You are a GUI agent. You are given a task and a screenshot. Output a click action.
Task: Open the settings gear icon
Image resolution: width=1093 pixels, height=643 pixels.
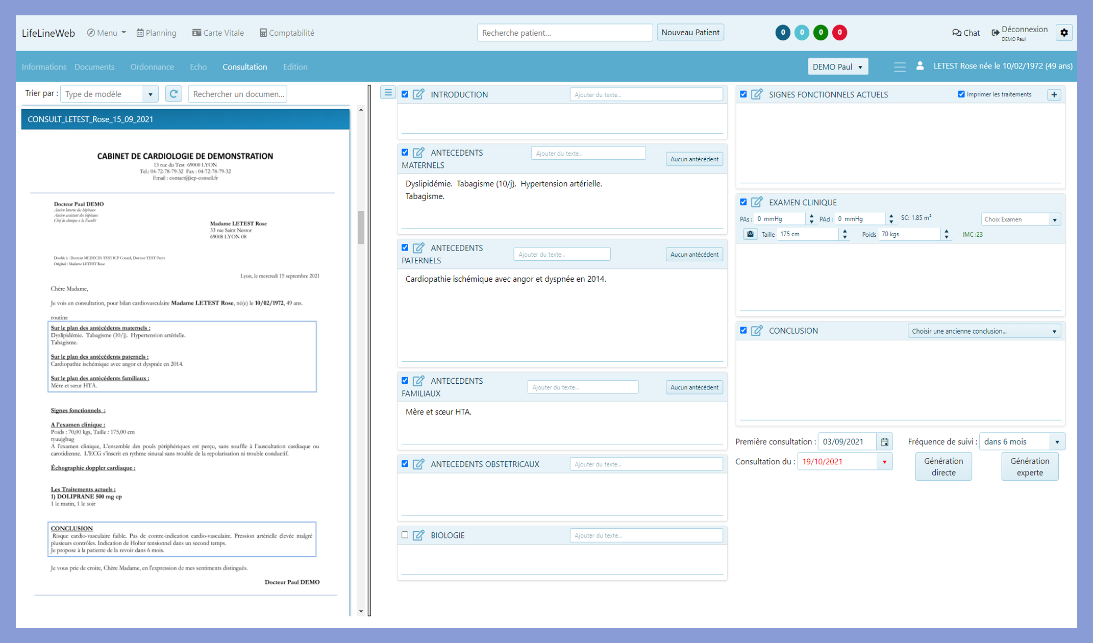1064,33
